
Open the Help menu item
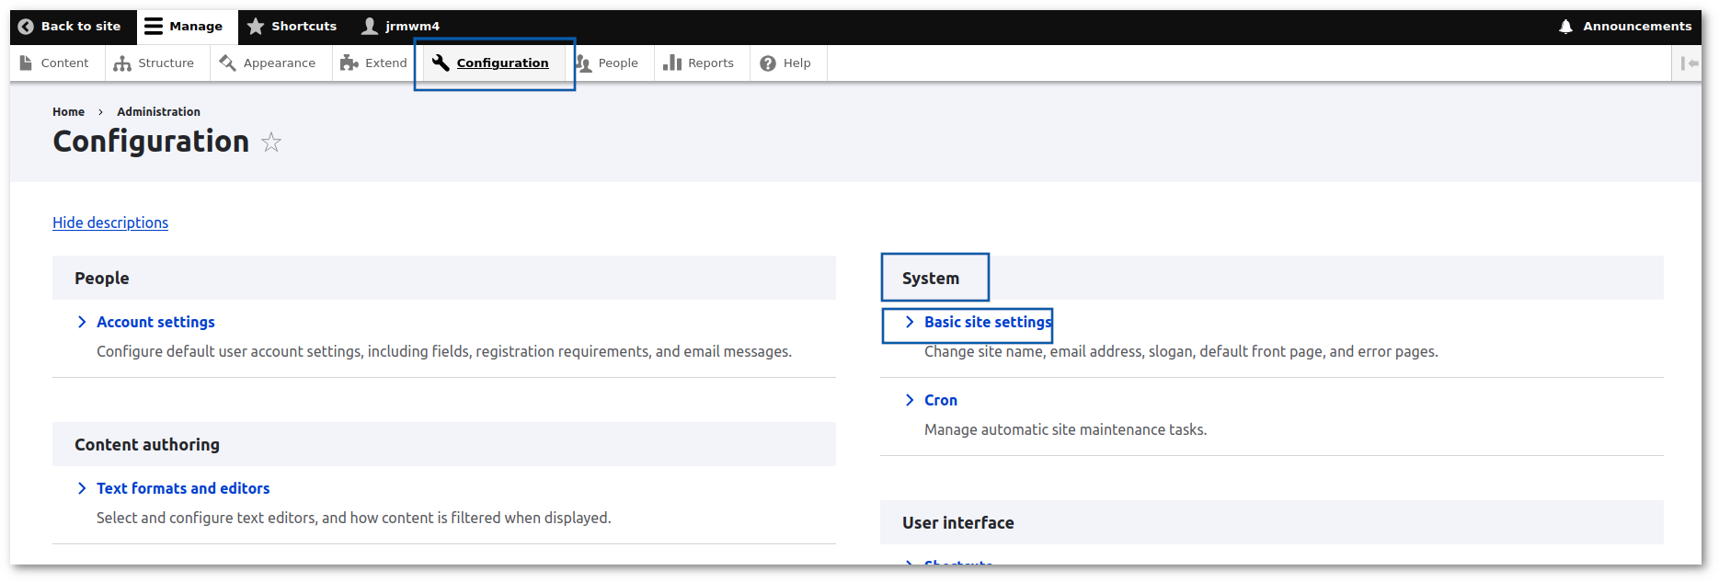pos(786,63)
